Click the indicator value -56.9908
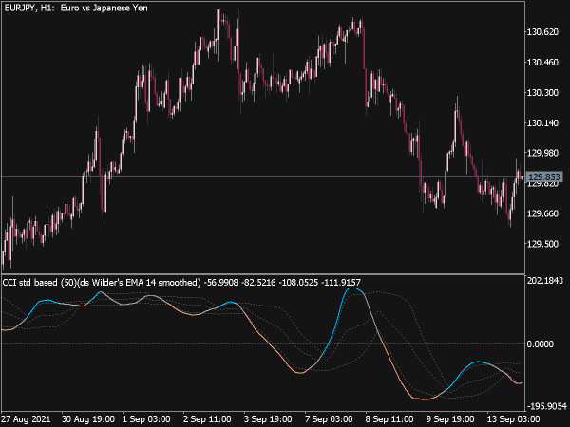Image resolution: width=570 pixels, height=427 pixels. pyautogui.click(x=221, y=283)
